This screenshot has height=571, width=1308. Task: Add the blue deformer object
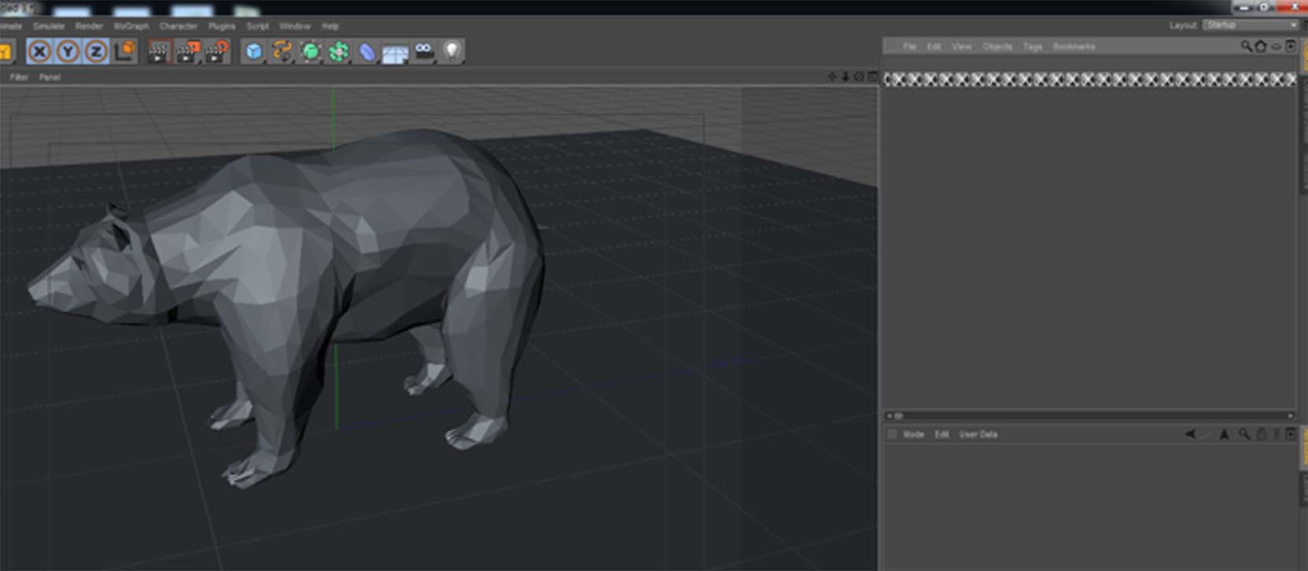coord(368,52)
